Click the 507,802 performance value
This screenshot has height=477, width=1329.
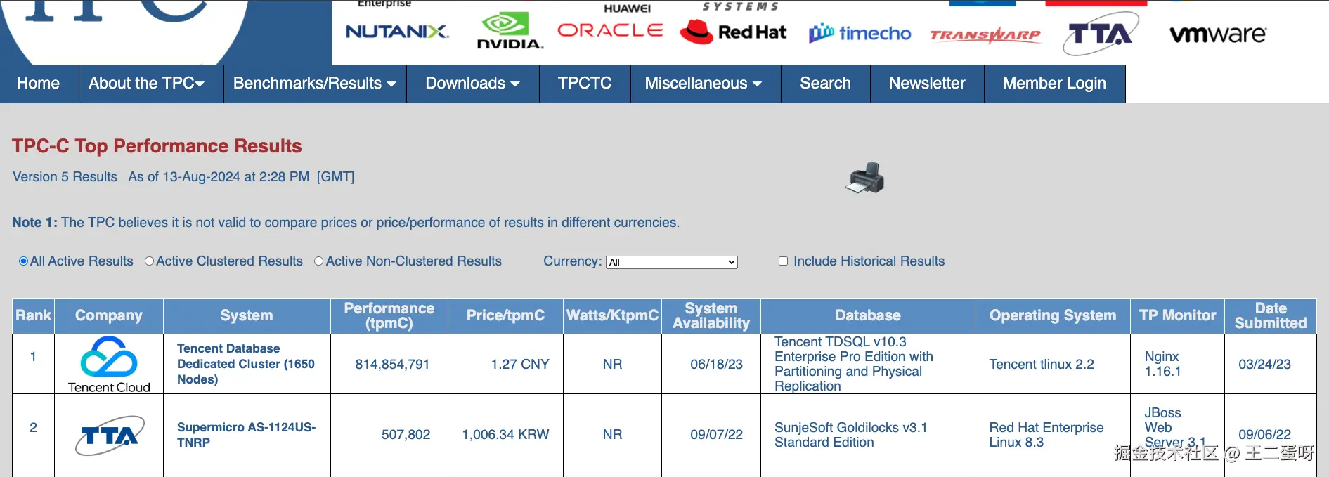[x=406, y=435]
